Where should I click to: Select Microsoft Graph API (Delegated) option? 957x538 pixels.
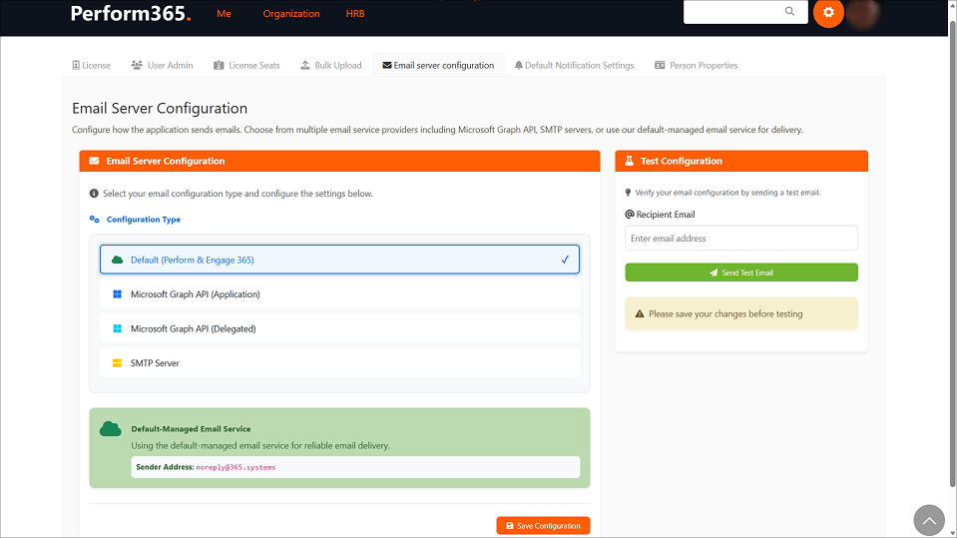click(x=339, y=328)
